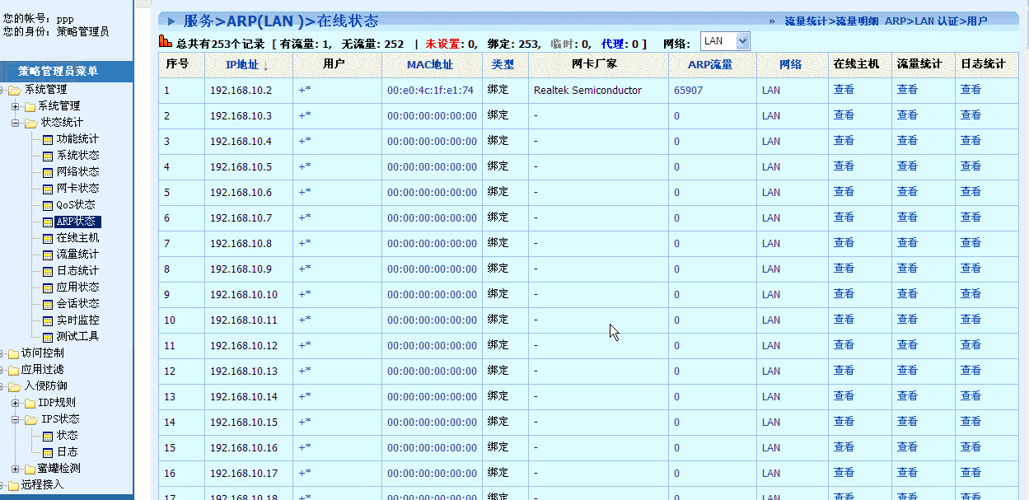Expand the IDP规则 tree node
Image resolution: width=1029 pixels, height=500 pixels.
click(x=15, y=403)
